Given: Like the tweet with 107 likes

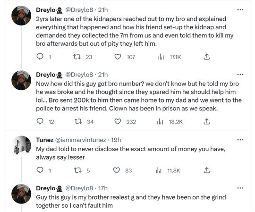Looking at the screenshot, I should 118,57.
